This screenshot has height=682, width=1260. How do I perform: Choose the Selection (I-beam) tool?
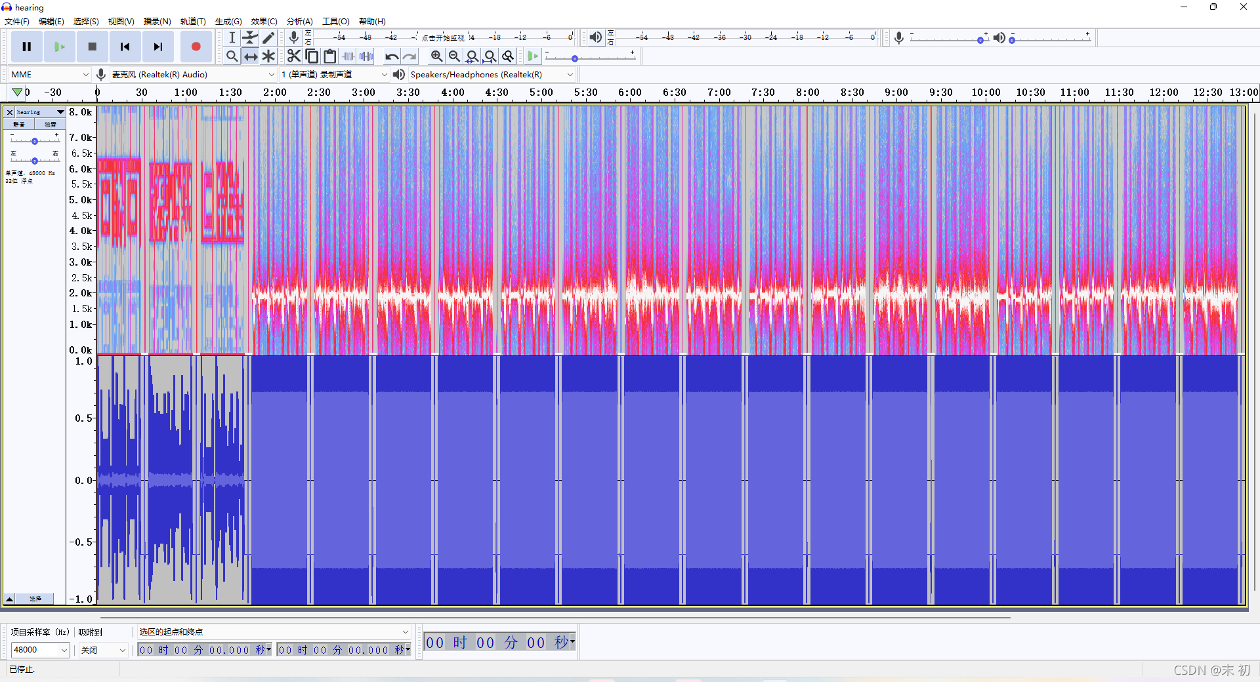[x=232, y=37]
